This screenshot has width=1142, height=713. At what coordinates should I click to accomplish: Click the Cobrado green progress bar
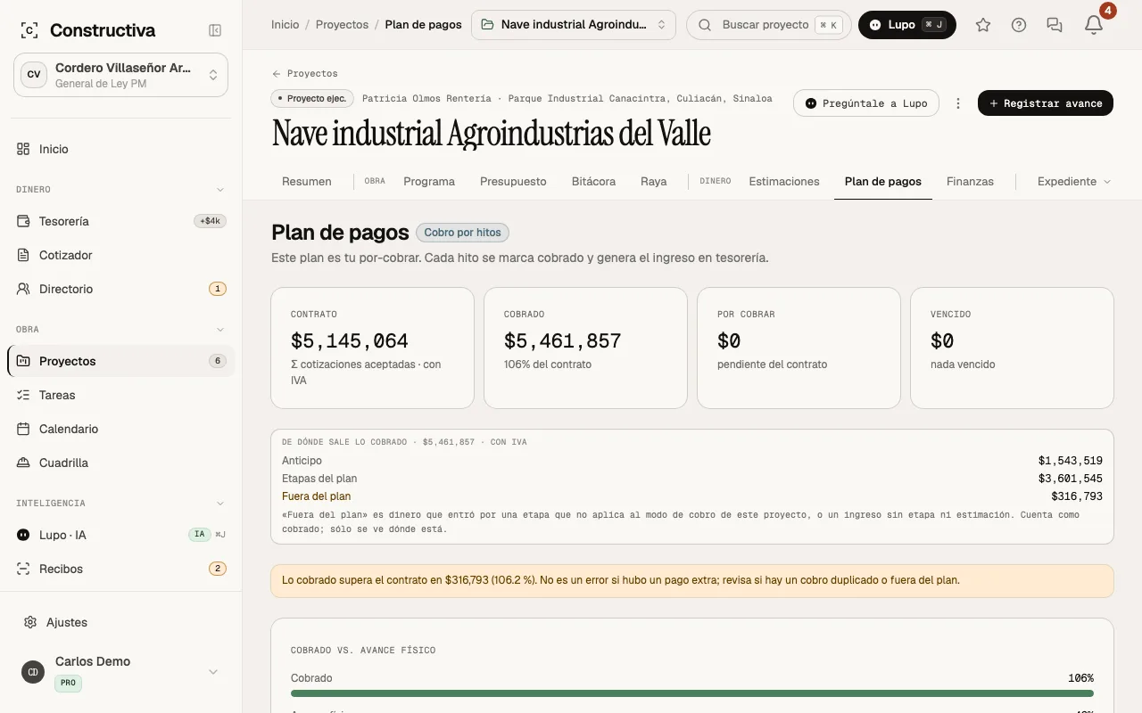(x=692, y=693)
